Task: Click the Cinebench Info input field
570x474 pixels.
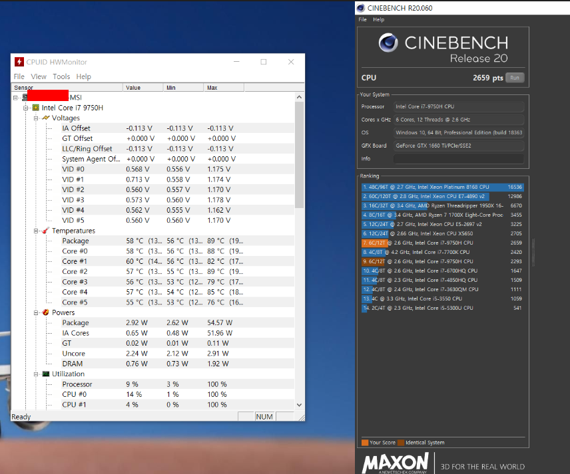Action: point(459,159)
